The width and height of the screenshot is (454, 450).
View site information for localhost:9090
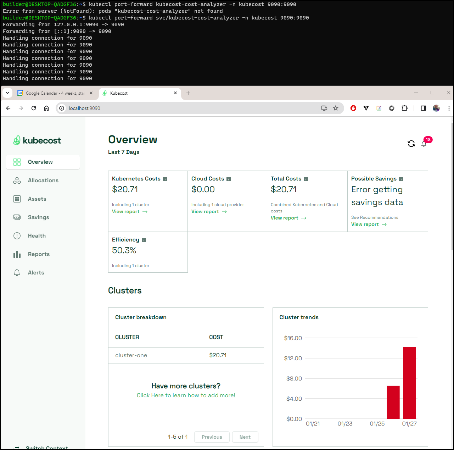tap(62, 108)
